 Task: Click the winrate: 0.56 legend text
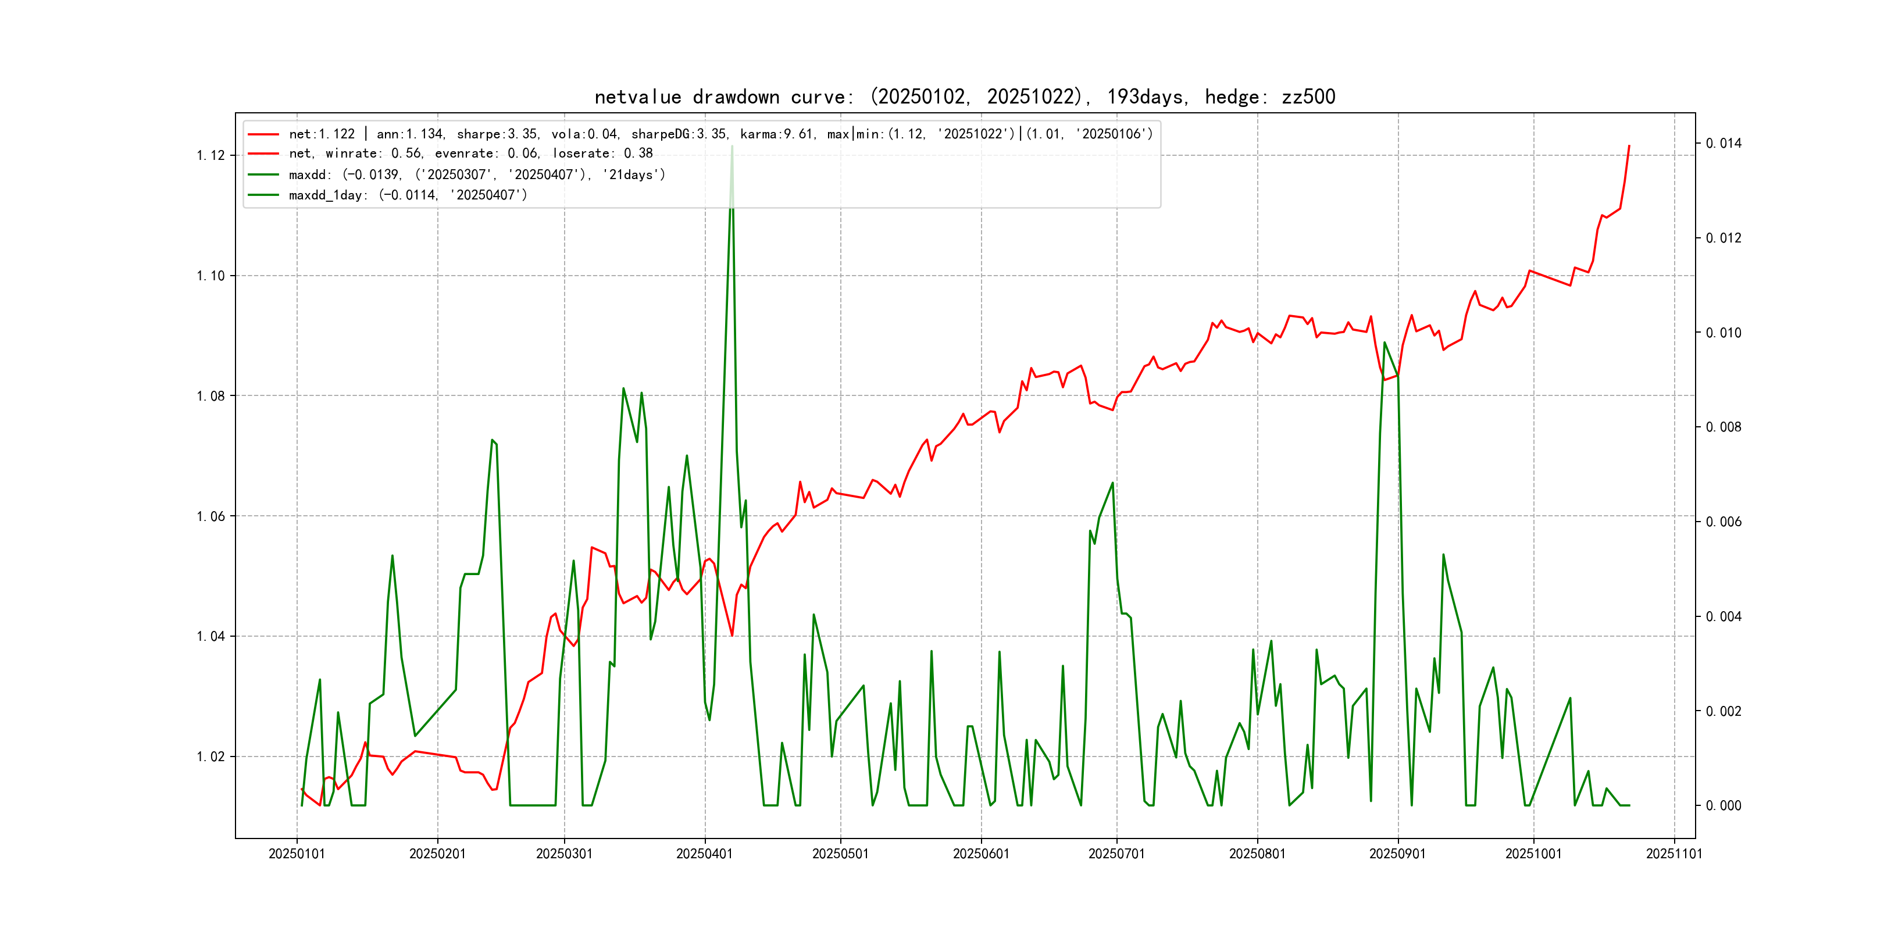[374, 154]
